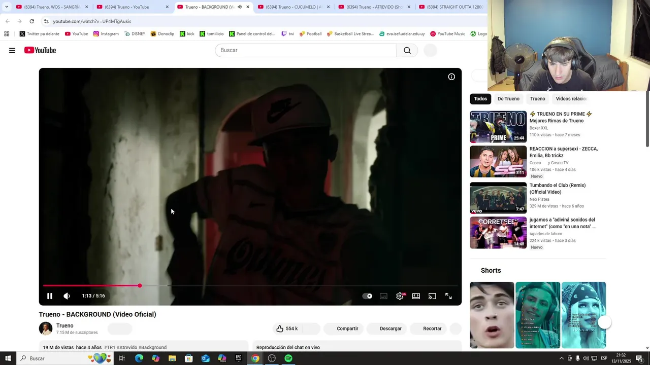This screenshot has height=365, width=650.
Task: Open the player settings gear
Action: coord(400,296)
